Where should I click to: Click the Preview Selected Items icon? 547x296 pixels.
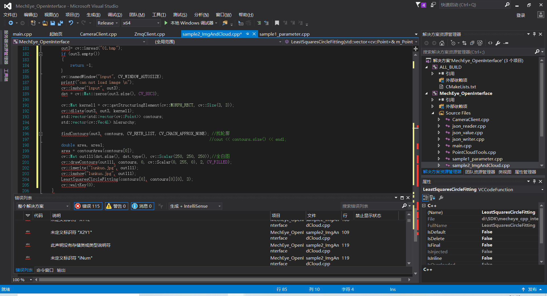coord(506,43)
